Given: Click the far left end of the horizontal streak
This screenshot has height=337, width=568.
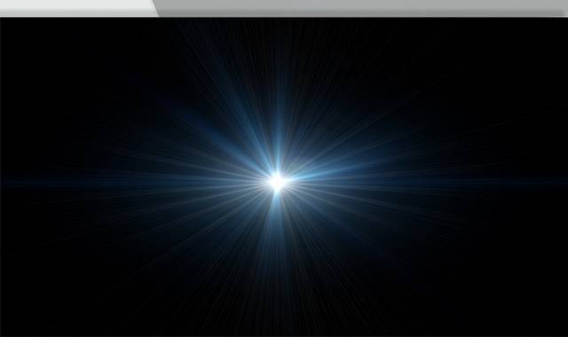Looking at the screenshot, I should click(x=11, y=181).
